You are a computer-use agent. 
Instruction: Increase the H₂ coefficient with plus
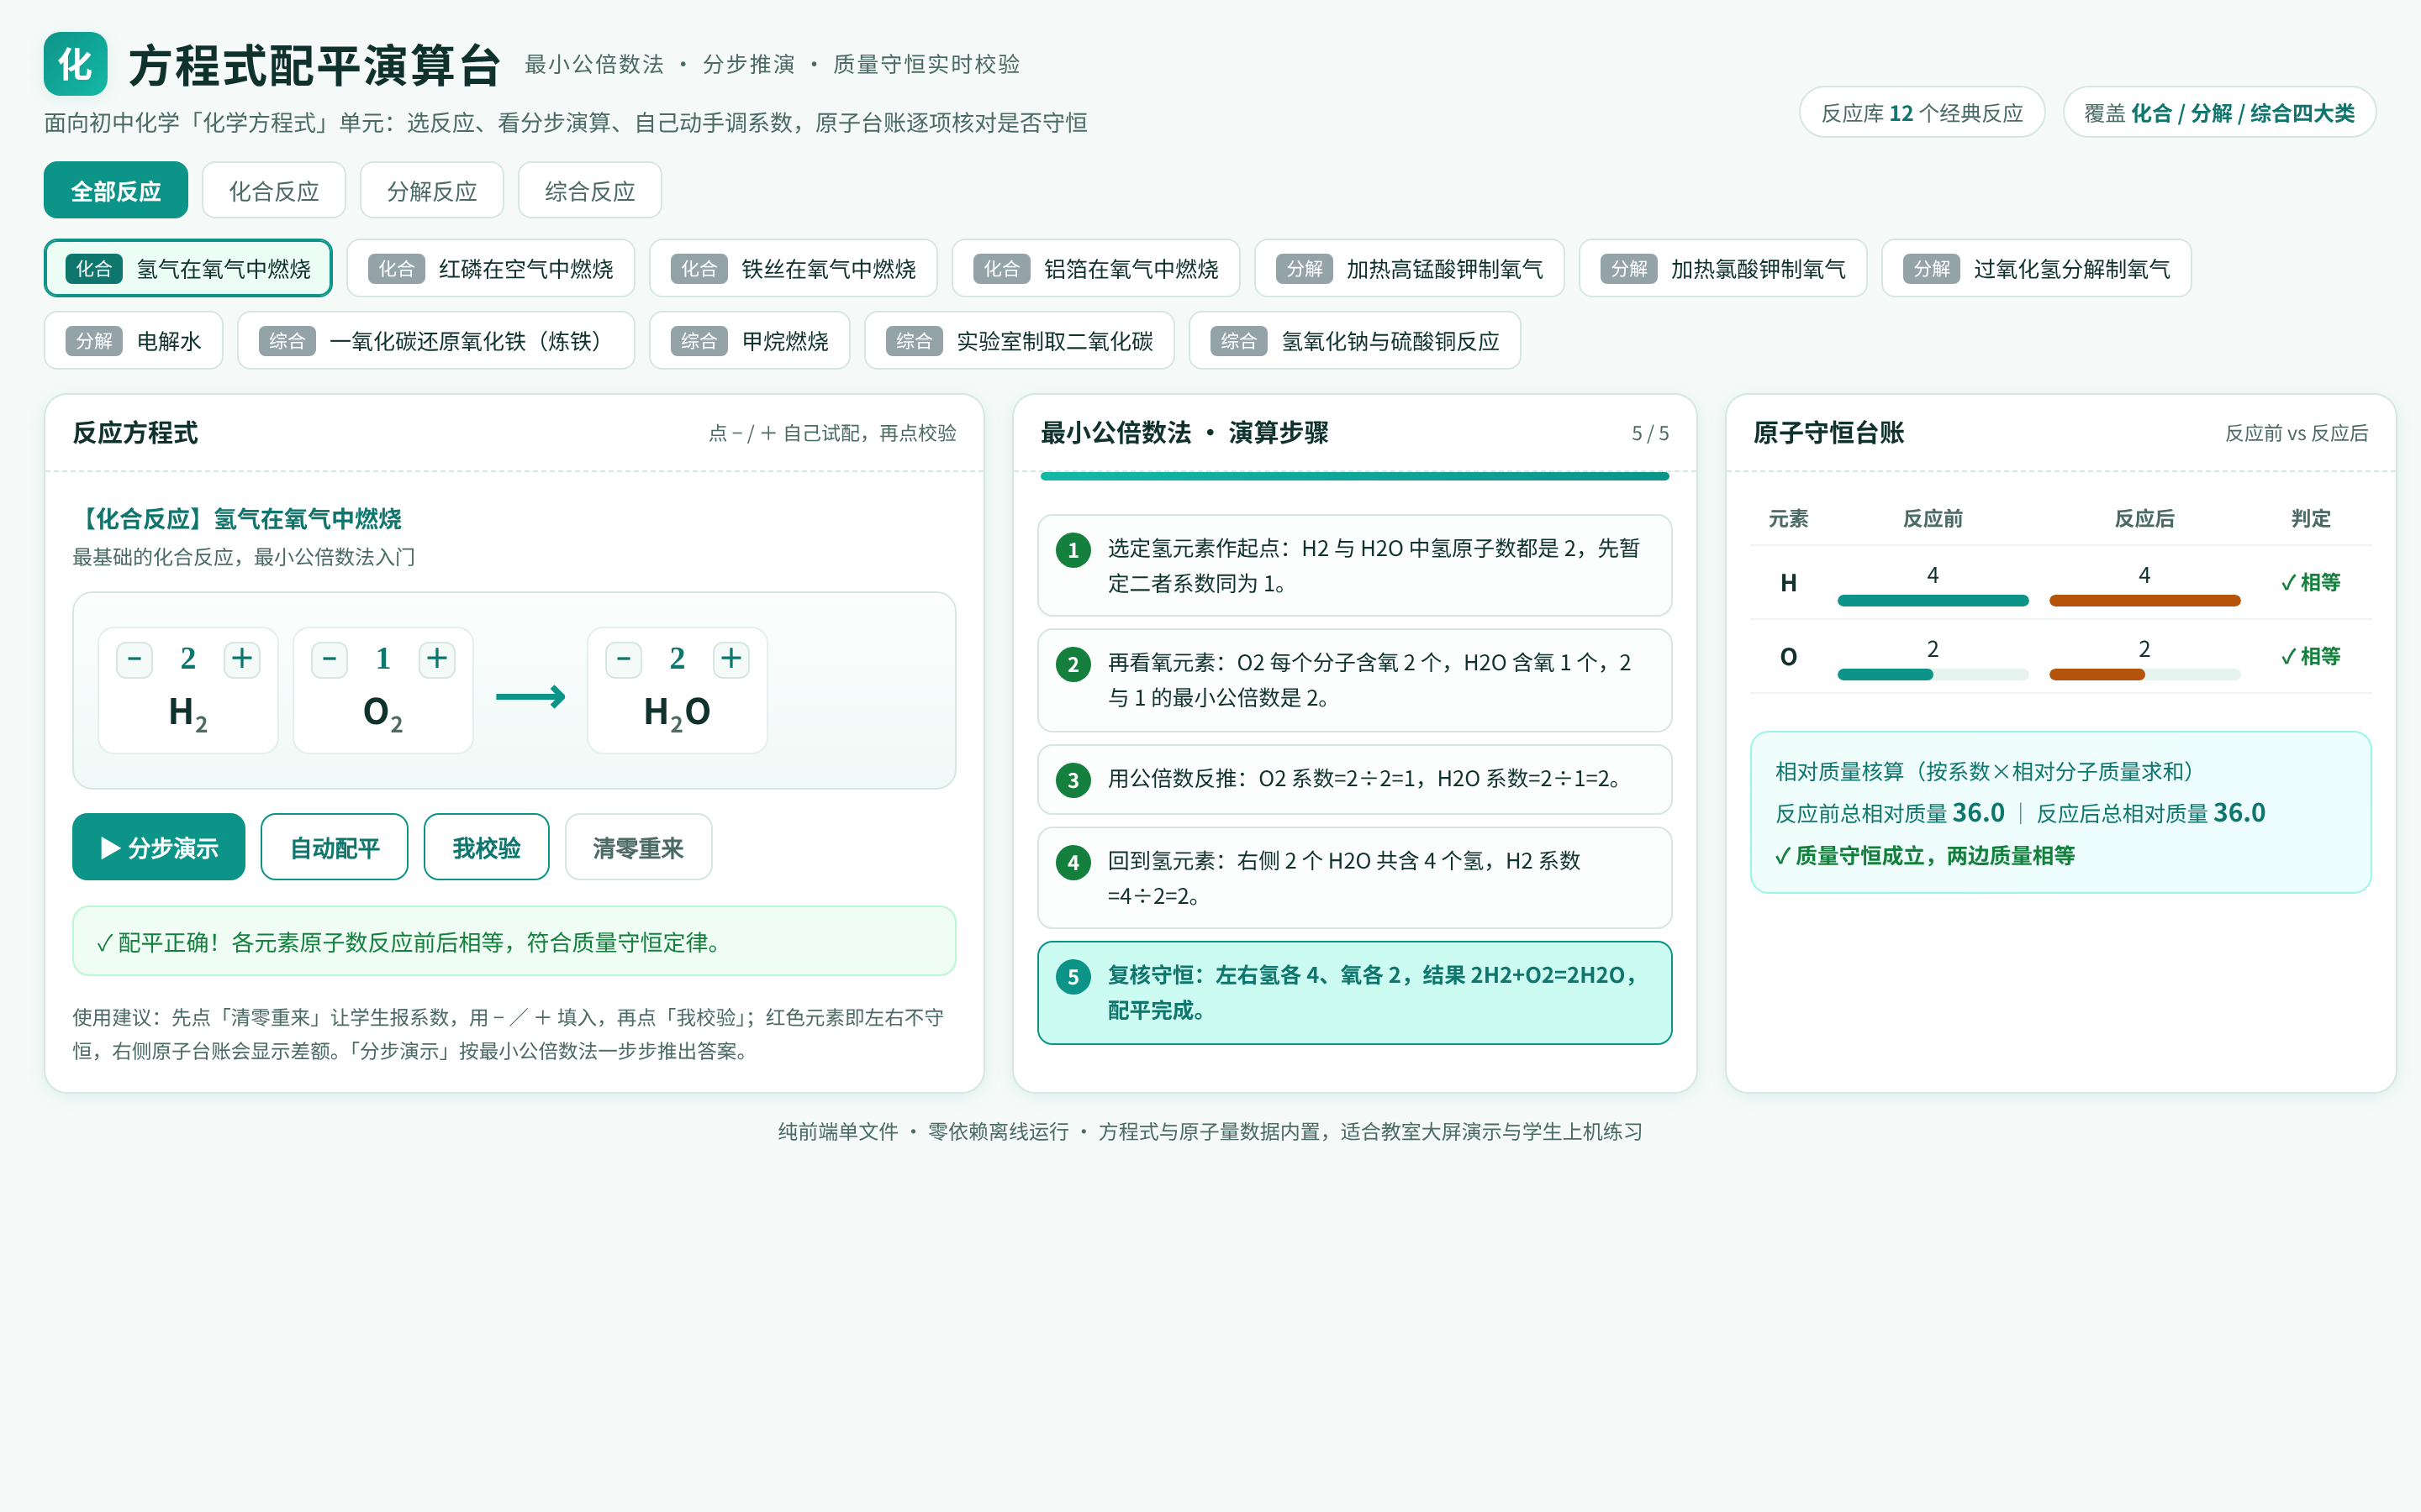[x=242, y=659]
